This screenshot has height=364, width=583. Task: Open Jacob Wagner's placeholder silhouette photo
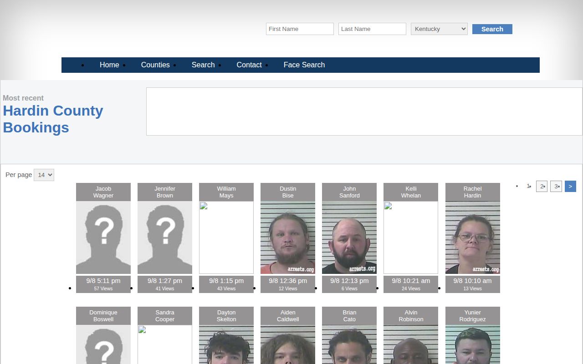click(x=103, y=238)
